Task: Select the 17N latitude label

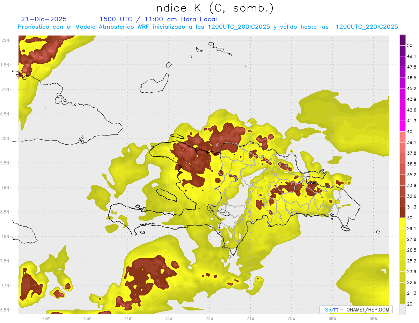Action: 5,285
